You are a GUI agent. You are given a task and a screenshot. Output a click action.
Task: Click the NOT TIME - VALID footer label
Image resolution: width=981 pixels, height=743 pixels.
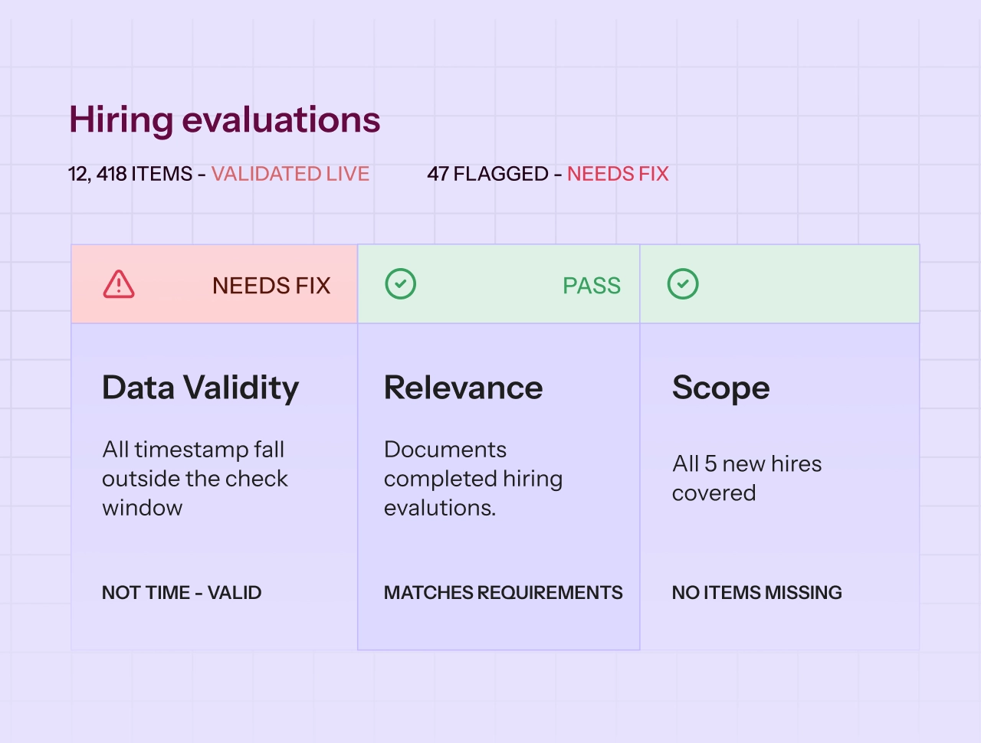pos(182,592)
